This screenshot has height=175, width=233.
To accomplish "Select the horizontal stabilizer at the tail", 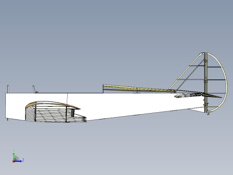I will click(198, 95).
